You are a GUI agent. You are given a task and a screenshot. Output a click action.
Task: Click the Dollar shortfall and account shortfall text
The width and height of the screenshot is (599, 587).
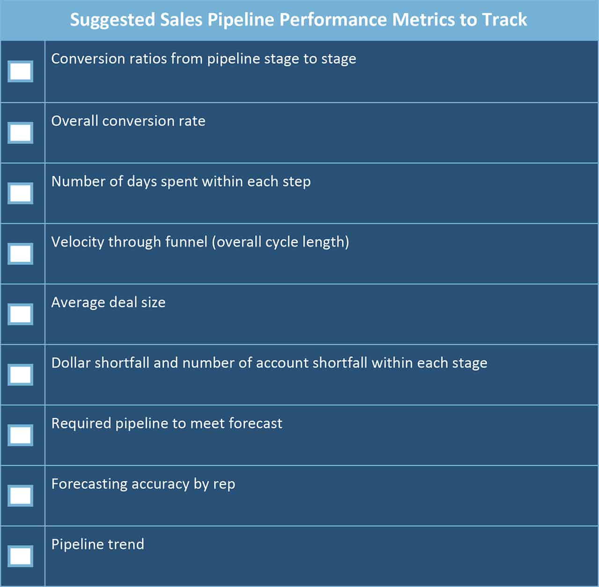(269, 363)
